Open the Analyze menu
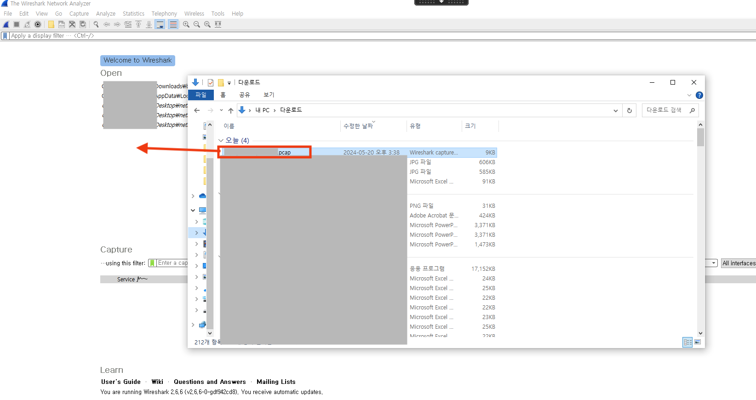This screenshot has width=756, height=400. (x=106, y=14)
